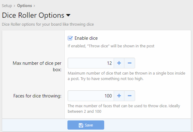Click the Dice Roller Options page heading

pos(33,15)
